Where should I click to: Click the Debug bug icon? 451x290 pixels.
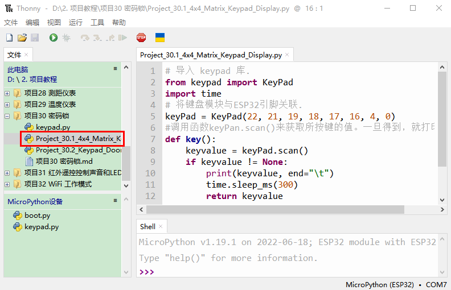point(67,38)
